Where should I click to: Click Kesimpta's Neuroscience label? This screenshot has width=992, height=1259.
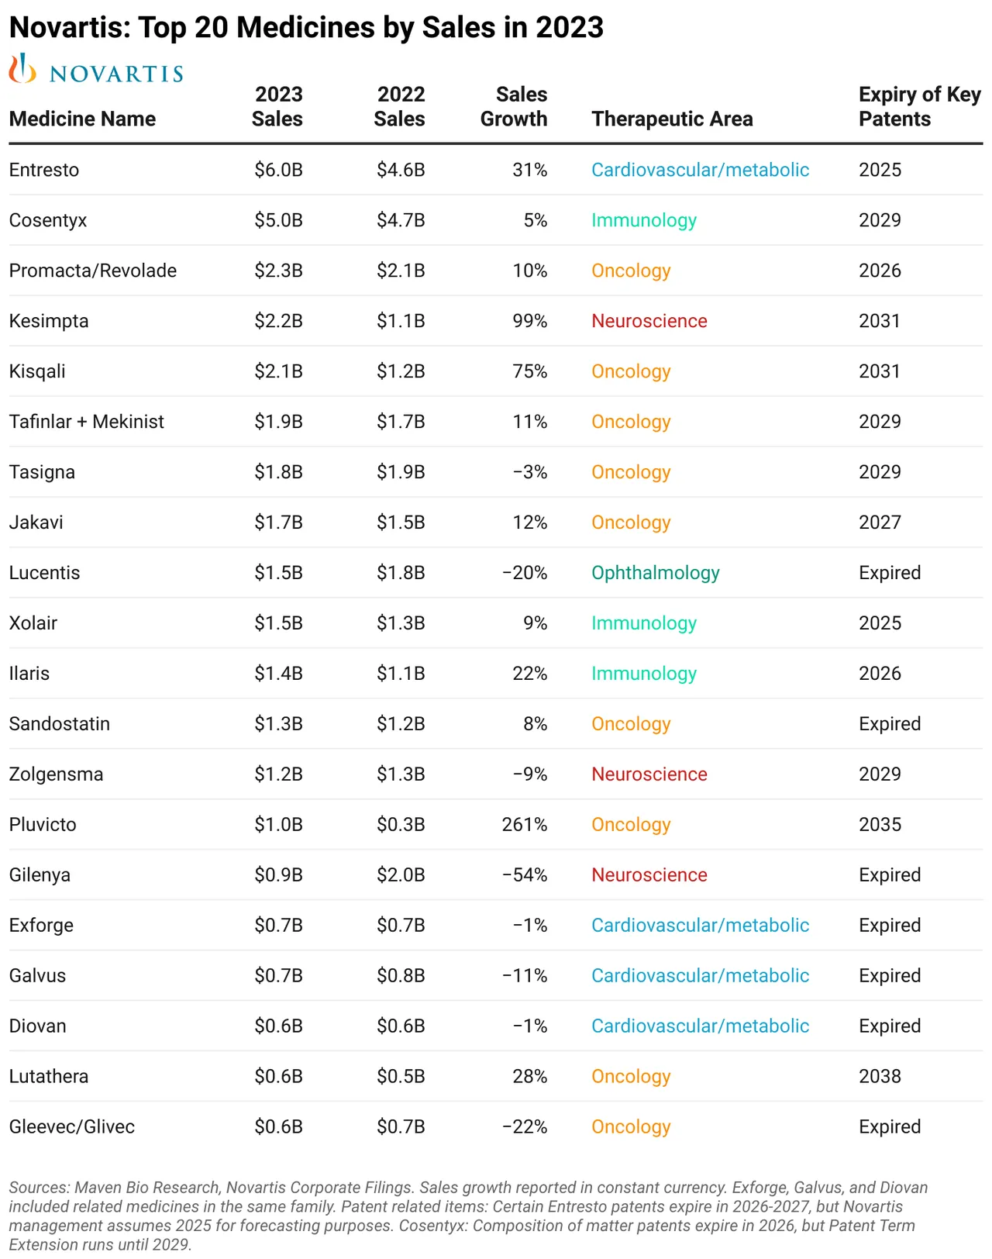point(649,321)
